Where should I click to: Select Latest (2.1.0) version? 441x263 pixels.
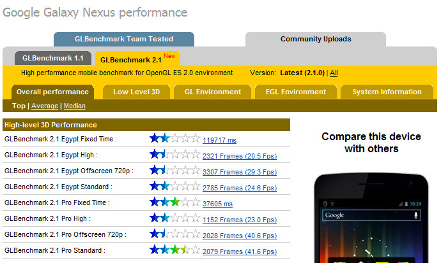coord(302,73)
